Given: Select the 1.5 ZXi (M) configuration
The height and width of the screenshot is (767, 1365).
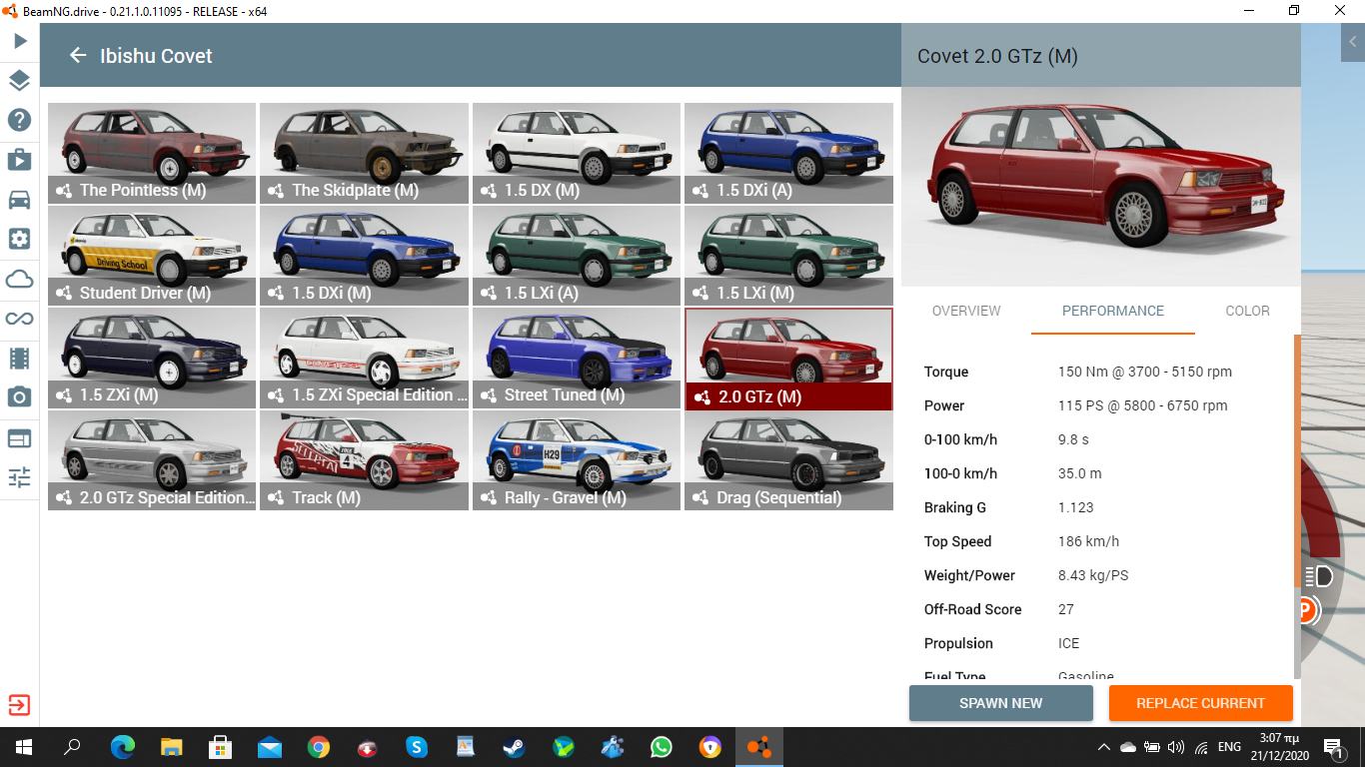Looking at the screenshot, I should (153, 358).
